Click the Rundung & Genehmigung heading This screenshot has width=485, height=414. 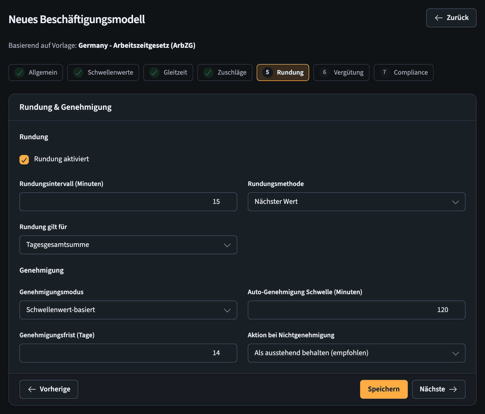point(65,107)
